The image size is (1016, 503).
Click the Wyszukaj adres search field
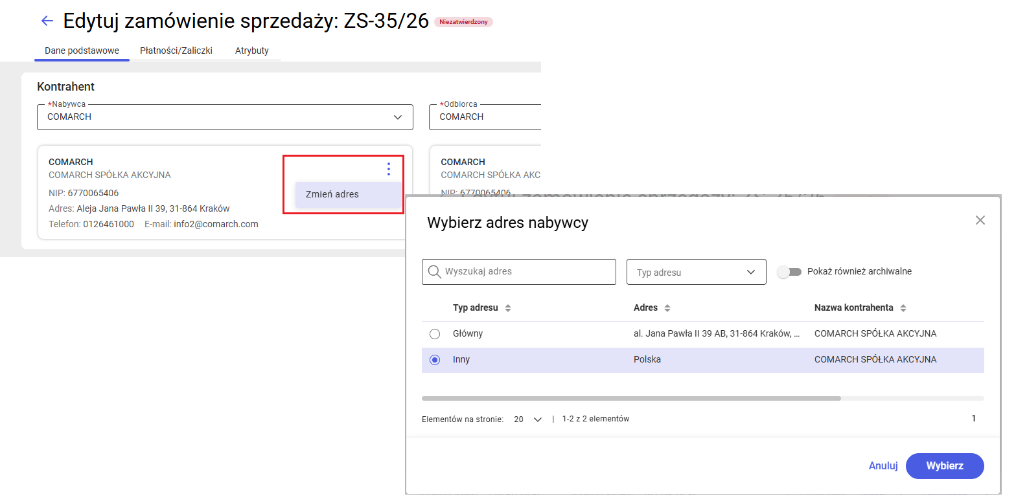tap(519, 272)
